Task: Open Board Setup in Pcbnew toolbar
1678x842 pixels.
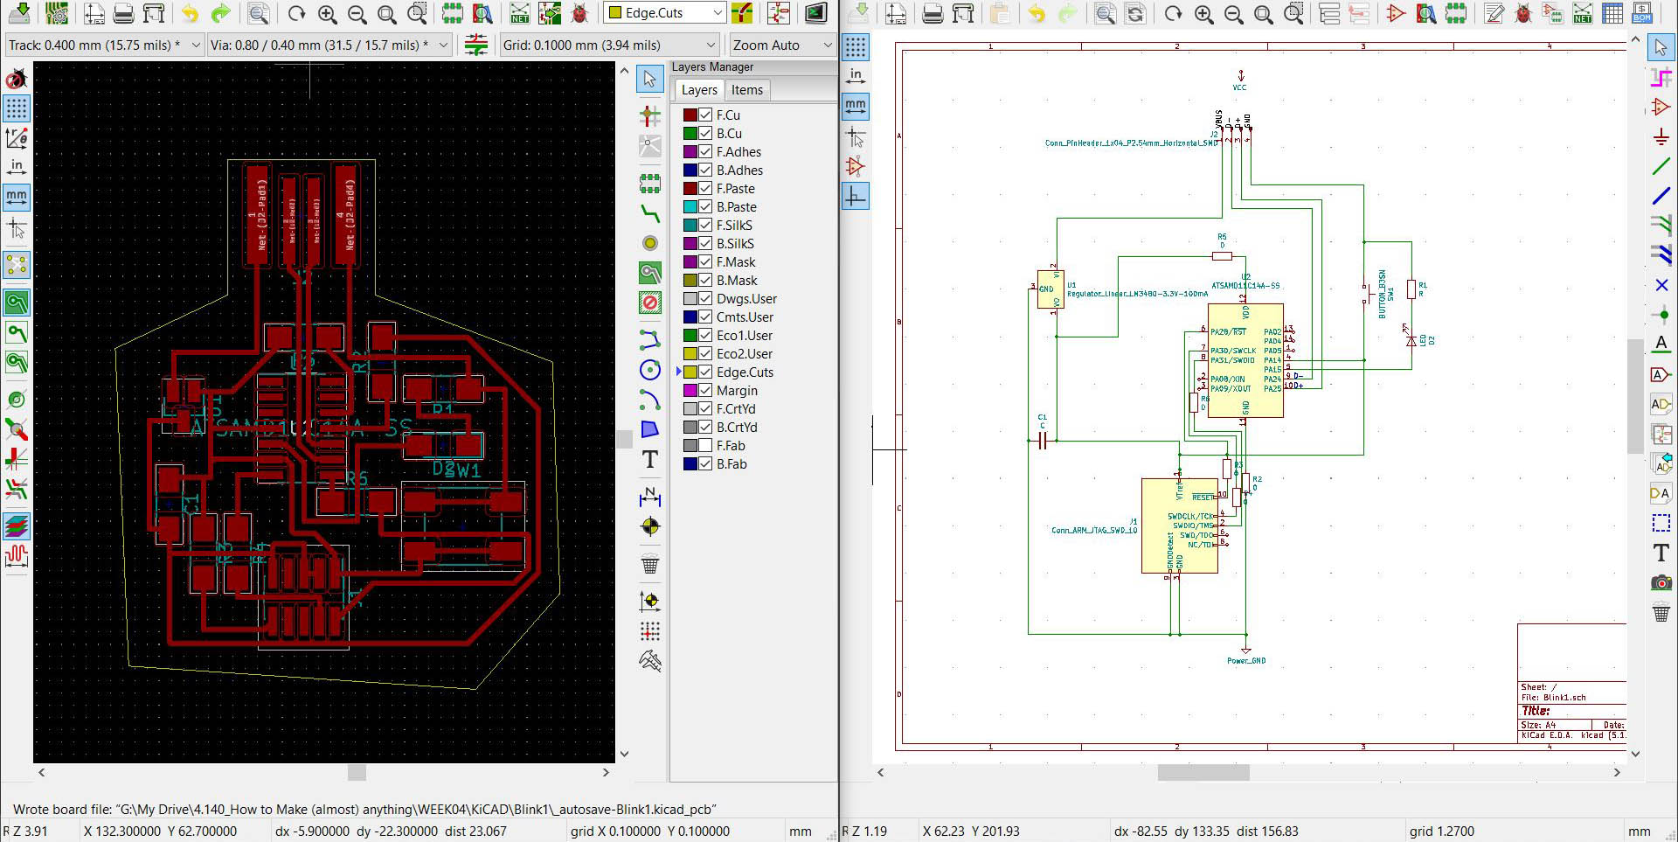Action: point(57,12)
